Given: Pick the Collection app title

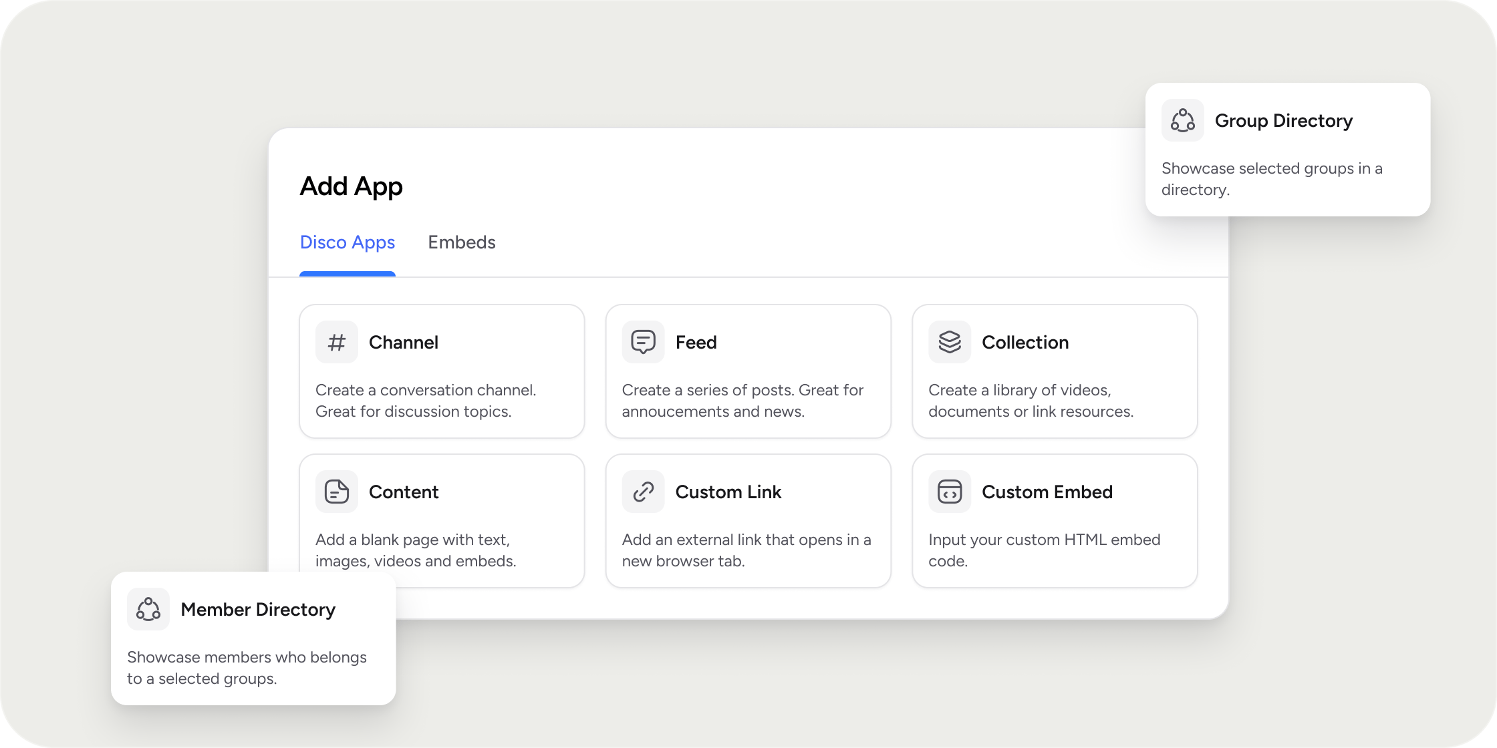Looking at the screenshot, I should tap(1025, 342).
